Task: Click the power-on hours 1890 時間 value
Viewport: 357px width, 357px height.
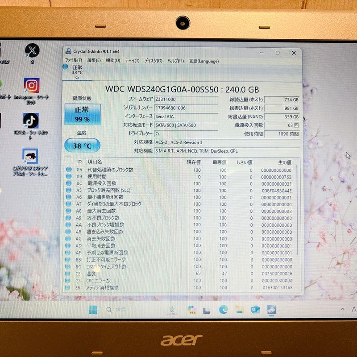Action: tap(282, 133)
